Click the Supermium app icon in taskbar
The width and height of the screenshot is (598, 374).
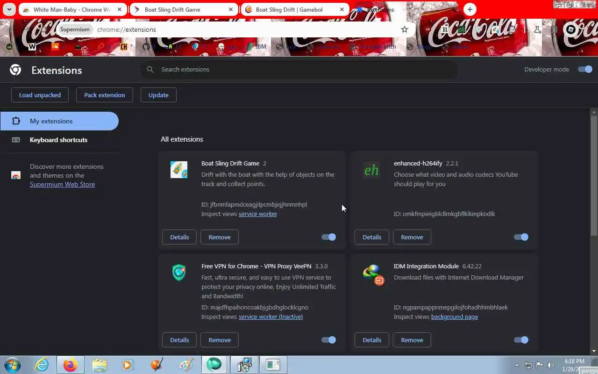214,365
